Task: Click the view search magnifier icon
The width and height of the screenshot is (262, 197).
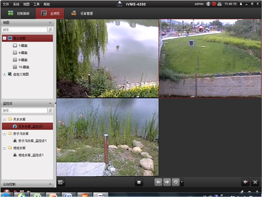Action: pyautogui.click(x=51, y=30)
